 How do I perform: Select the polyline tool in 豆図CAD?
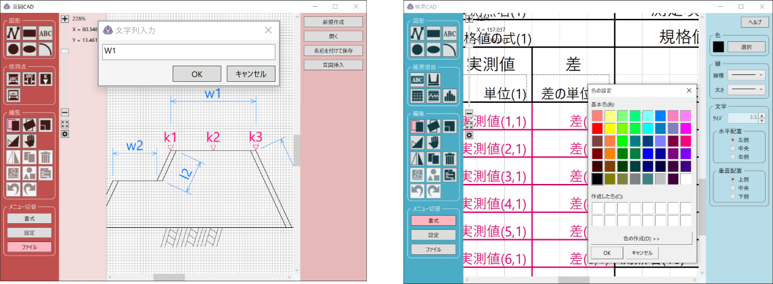click(13, 32)
